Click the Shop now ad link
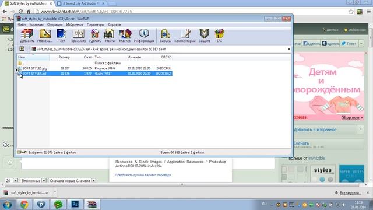This screenshot has width=373, height=210. click(x=352, y=117)
